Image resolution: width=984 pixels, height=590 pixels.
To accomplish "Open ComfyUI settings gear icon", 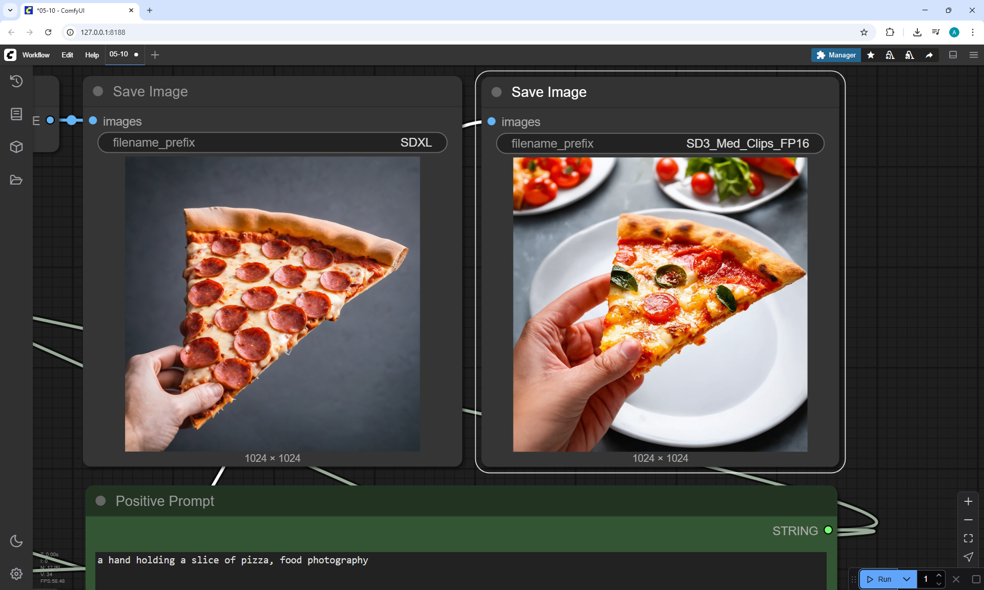I will tap(16, 574).
